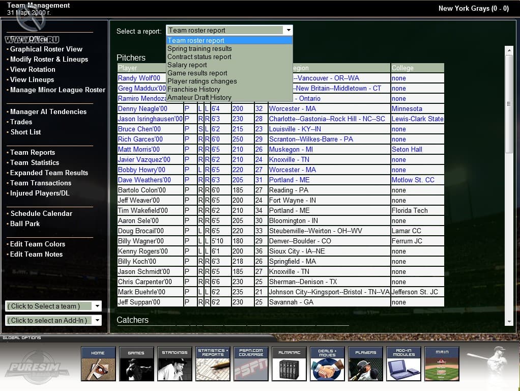520x391 pixels.
Task: Open Schedule Calendar
Action: tap(41, 213)
